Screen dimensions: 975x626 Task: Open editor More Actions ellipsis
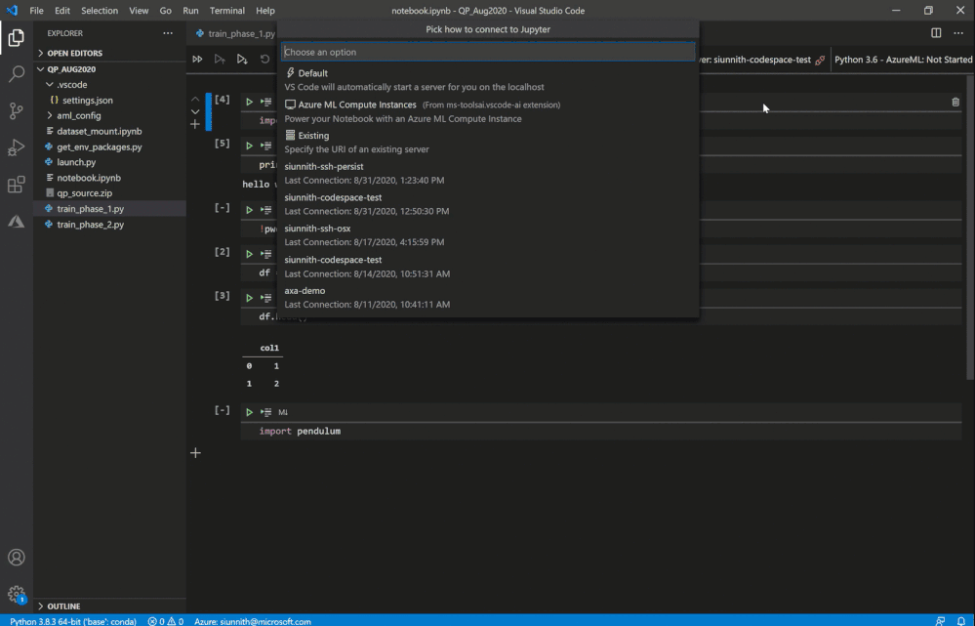click(x=958, y=33)
